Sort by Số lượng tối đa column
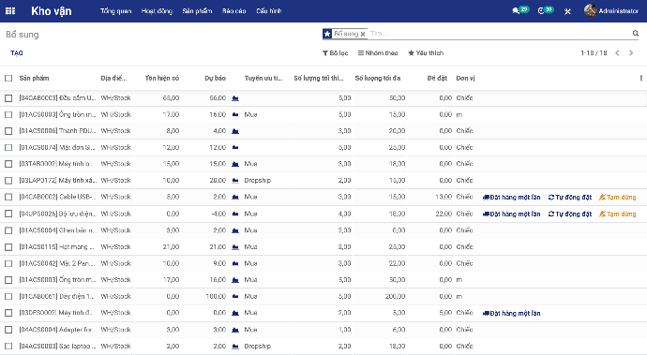 [378, 78]
